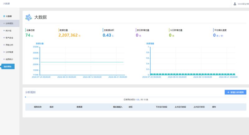
Task: Select 电气安全 from the sidebar
Action: (x=9, y=37)
